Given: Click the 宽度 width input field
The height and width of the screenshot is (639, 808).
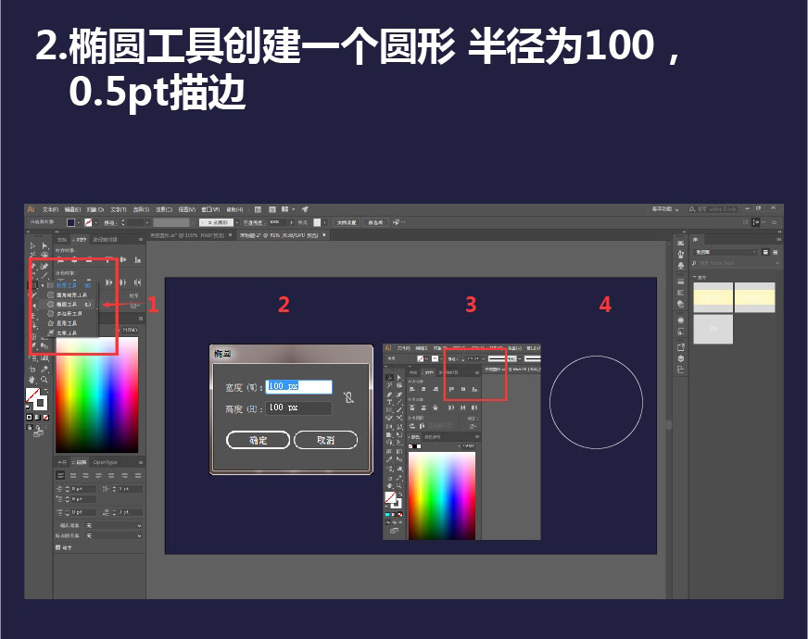Looking at the screenshot, I should [x=299, y=386].
